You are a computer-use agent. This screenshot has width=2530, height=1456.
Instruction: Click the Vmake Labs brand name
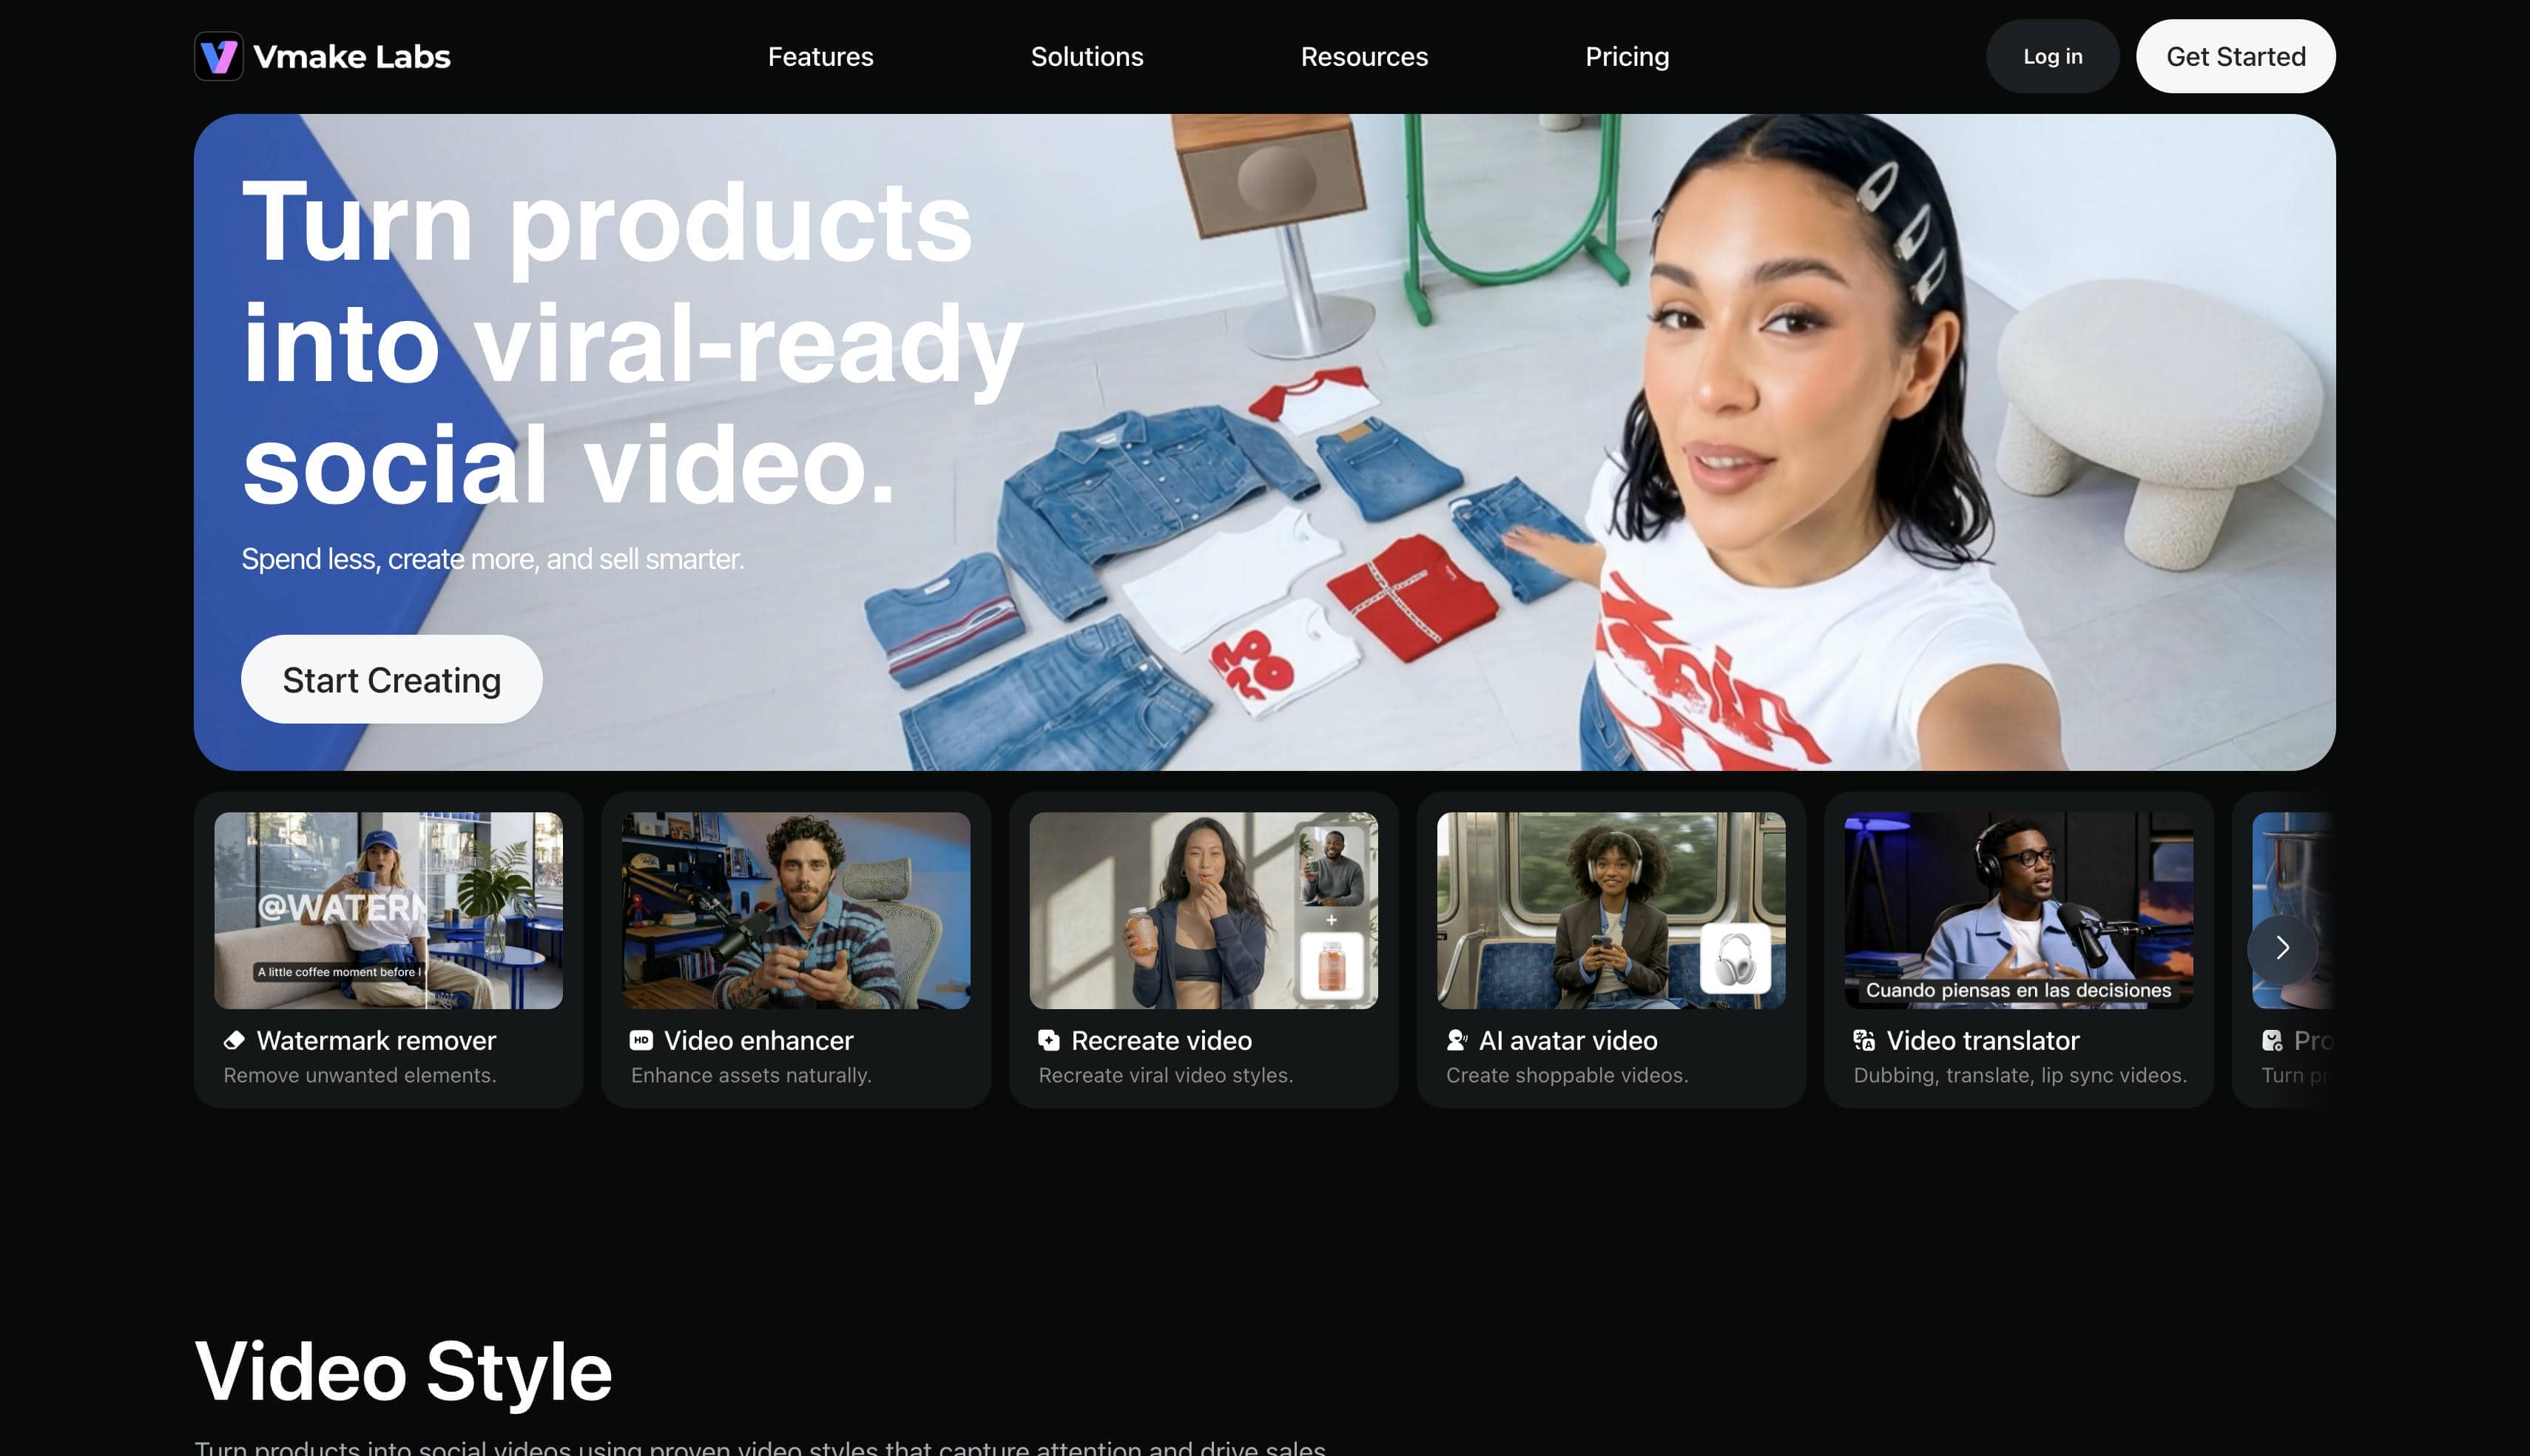[x=352, y=57]
